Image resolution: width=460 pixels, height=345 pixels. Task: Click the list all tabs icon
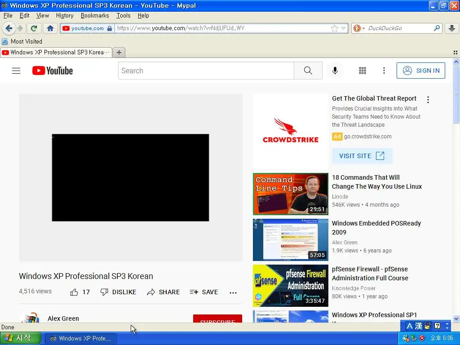pyautogui.click(x=456, y=53)
